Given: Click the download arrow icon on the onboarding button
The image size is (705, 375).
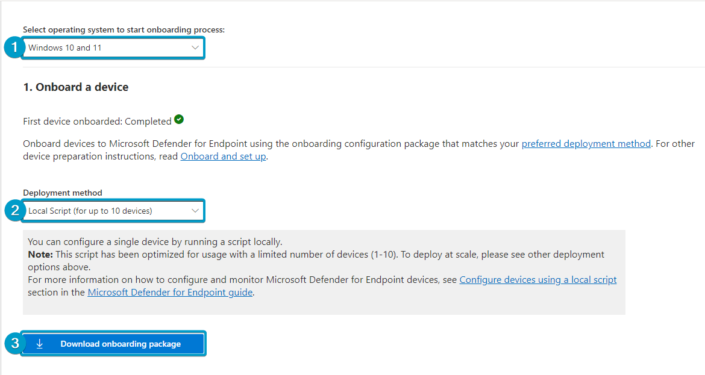Looking at the screenshot, I should (x=40, y=344).
